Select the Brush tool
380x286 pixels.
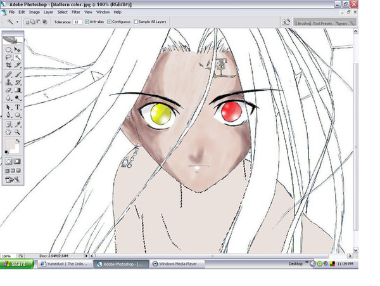(x=17, y=75)
